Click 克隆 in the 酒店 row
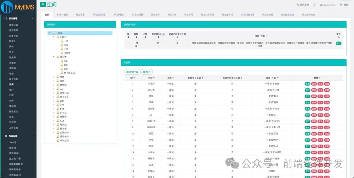 click(327, 102)
